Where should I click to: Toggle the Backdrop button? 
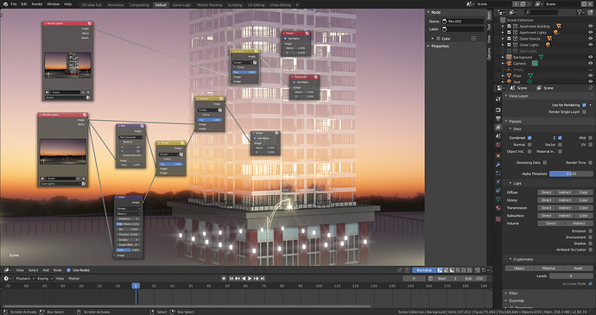tap(423, 270)
